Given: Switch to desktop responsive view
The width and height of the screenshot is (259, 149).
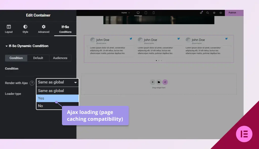Looking at the screenshot, I should pyautogui.click(x=138, y=13).
